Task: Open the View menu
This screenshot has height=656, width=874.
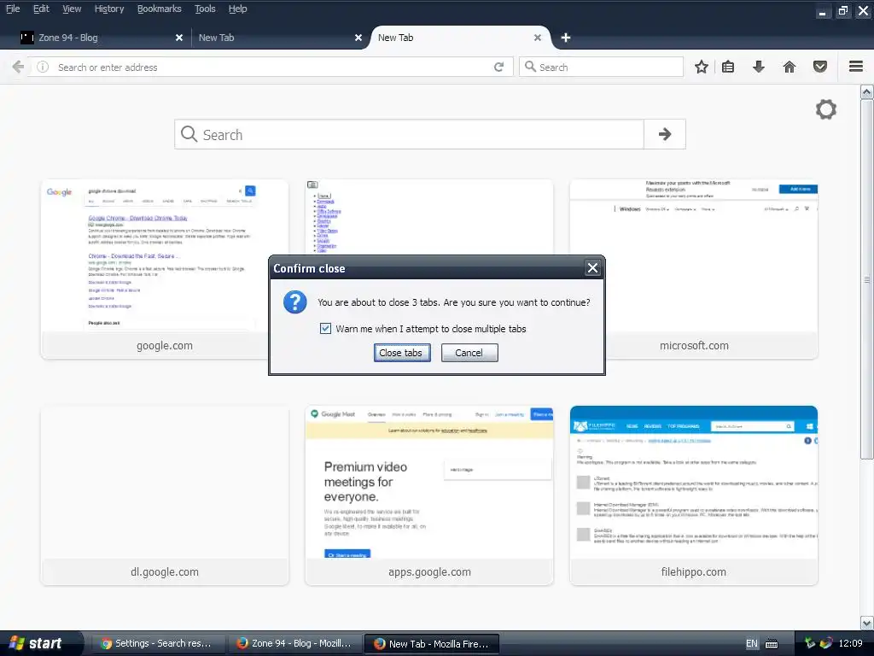Action: tap(72, 9)
